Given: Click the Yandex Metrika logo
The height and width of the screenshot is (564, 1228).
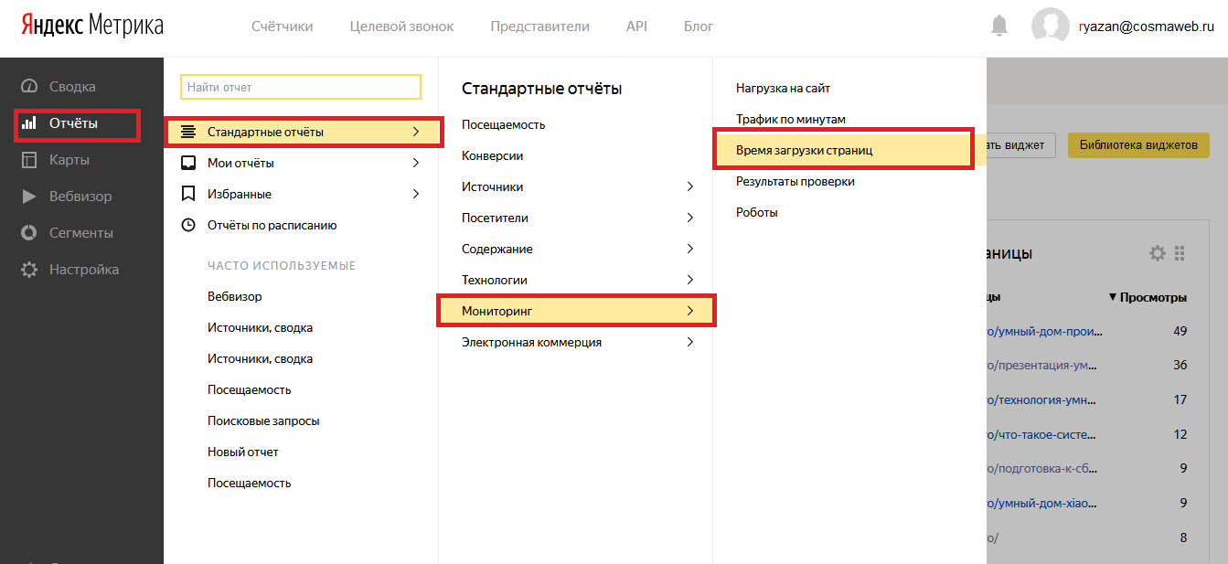Looking at the screenshot, I should click(92, 26).
